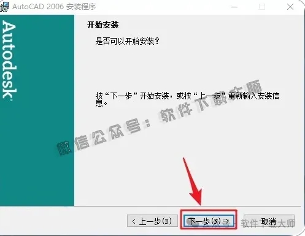This screenshot has height=236, width=305.
Task: Click the AutoCAD installer icon in title bar
Action: pyautogui.click(x=4, y=6)
